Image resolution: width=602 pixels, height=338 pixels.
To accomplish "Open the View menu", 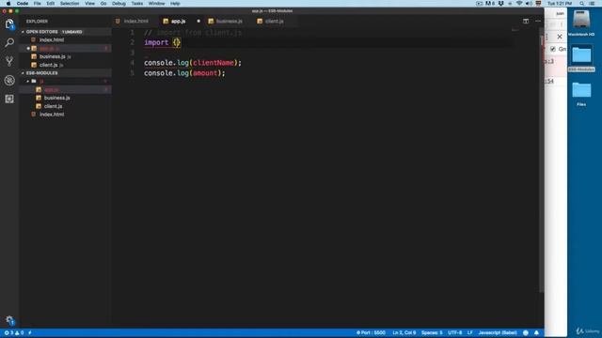I will point(90,4).
